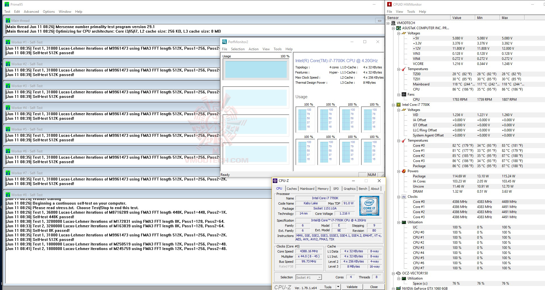Switch to the Caches tab in CPU-Z

coord(292,189)
